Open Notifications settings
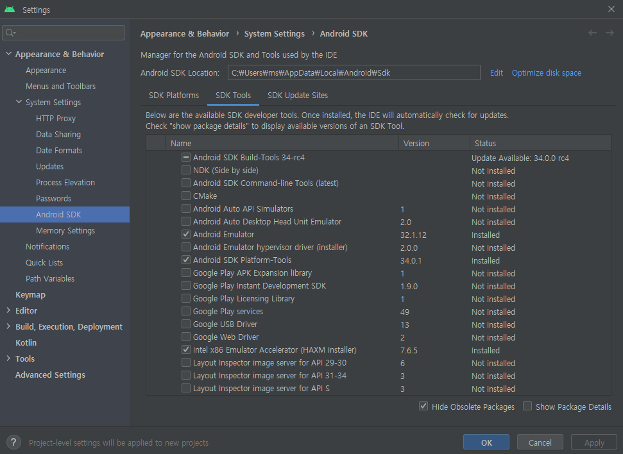The height and width of the screenshot is (454, 623). 47,247
